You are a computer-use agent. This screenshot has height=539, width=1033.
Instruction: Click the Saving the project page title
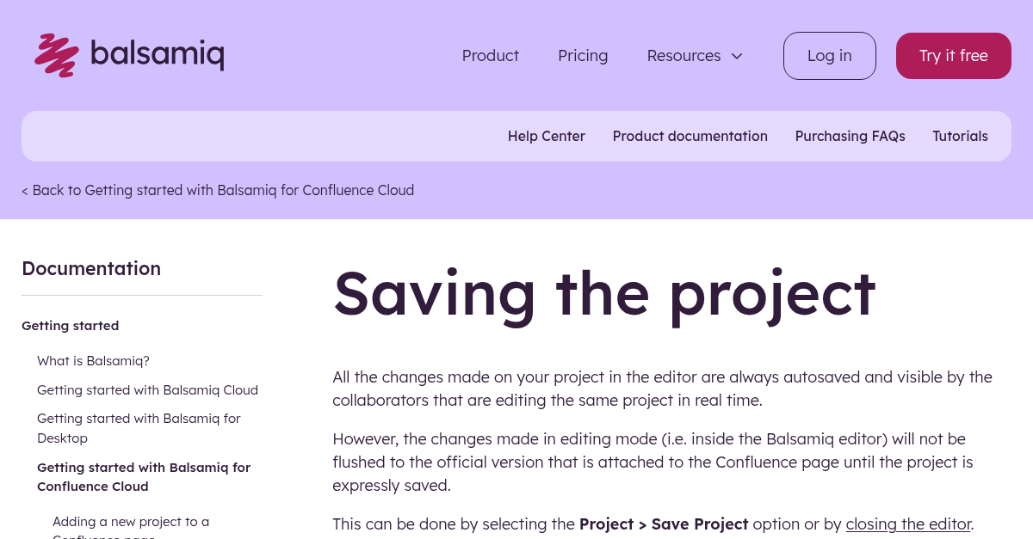[604, 293]
